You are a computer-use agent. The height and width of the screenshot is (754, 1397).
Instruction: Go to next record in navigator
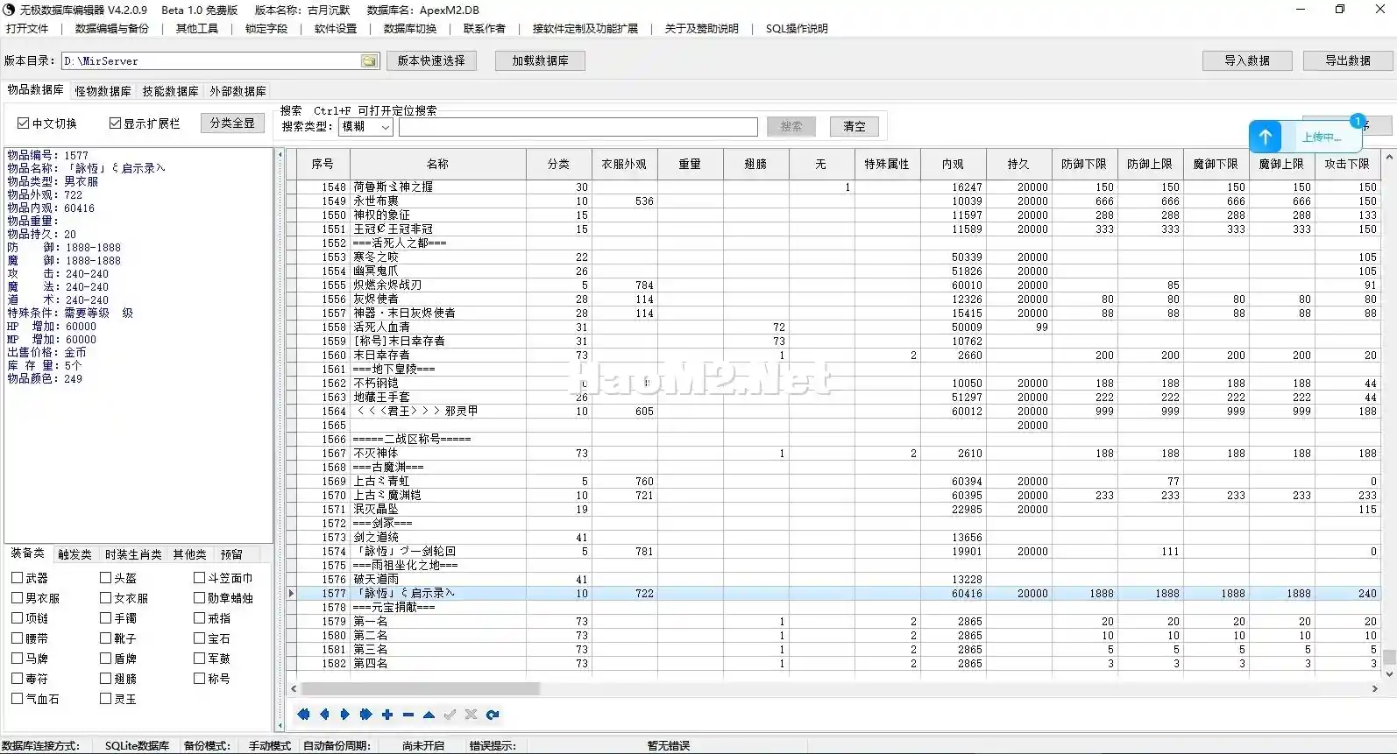[x=345, y=715]
